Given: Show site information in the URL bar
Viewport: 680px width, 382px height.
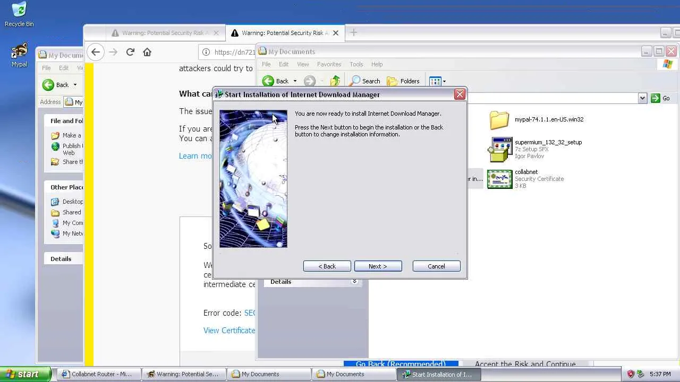Looking at the screenshot, I should [x=206, y=52].
